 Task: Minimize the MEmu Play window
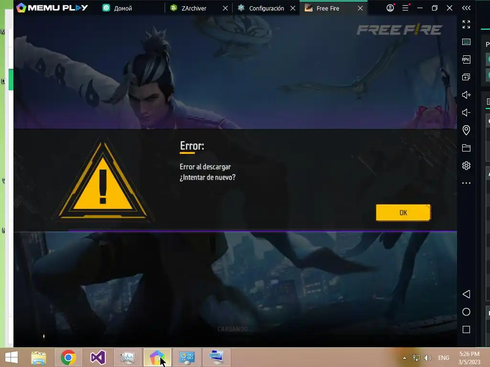420,8
